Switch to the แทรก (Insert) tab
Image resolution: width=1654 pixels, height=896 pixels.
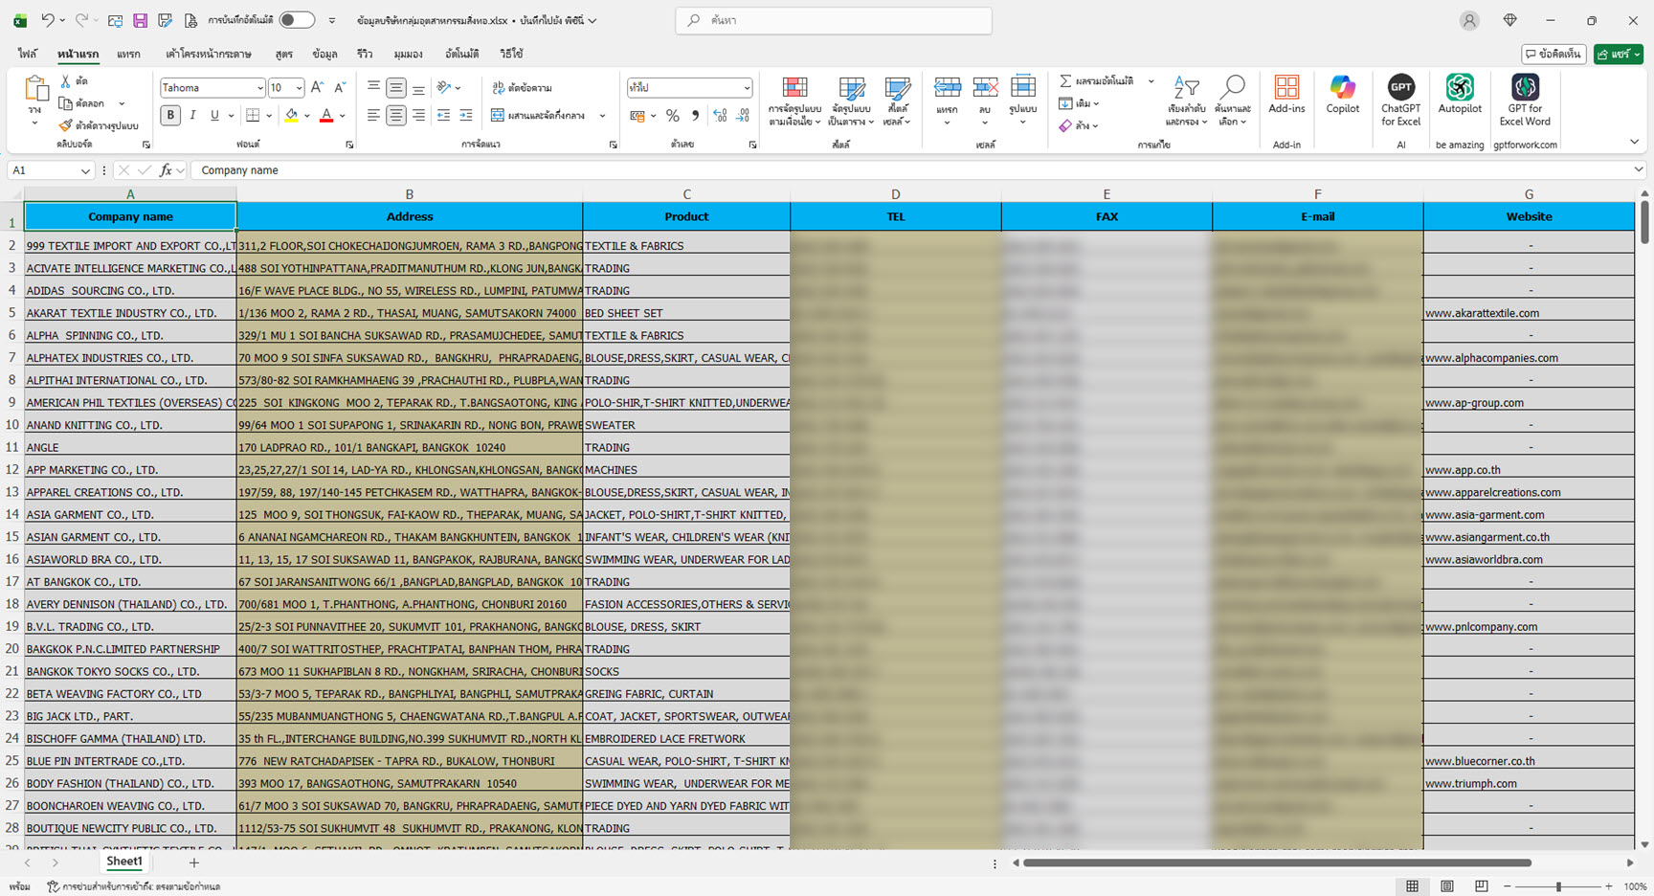128,54
